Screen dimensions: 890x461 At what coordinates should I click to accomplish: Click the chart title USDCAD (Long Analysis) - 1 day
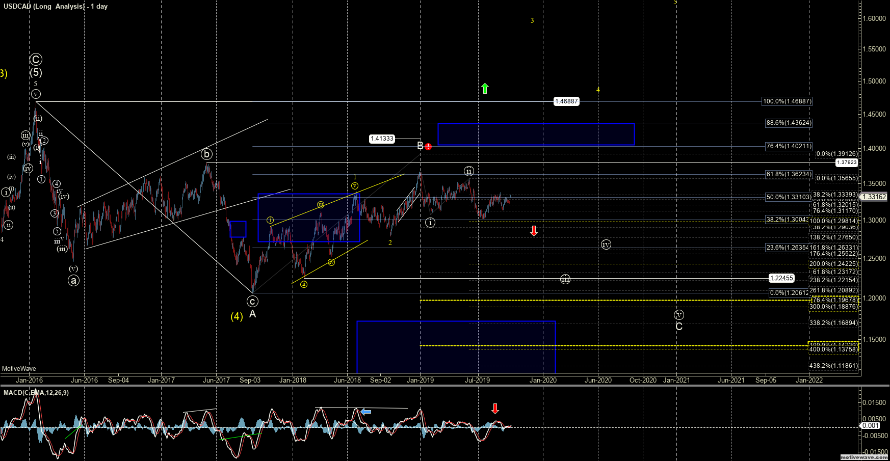coord(56,7)
